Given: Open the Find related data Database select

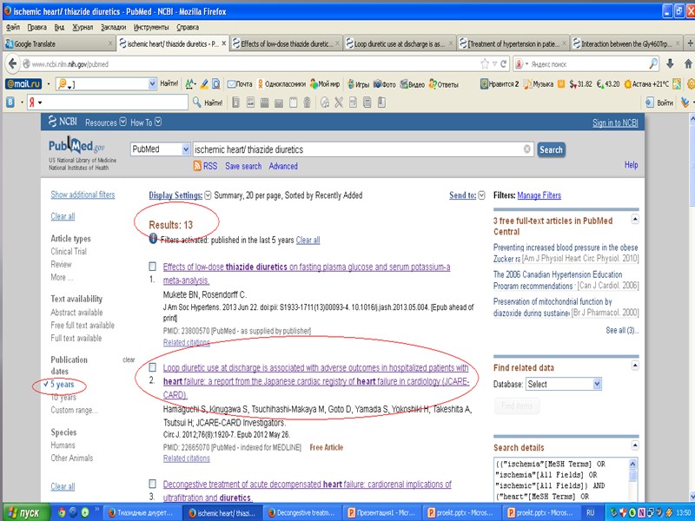Looking at the screenshot, I should point(563,384).
